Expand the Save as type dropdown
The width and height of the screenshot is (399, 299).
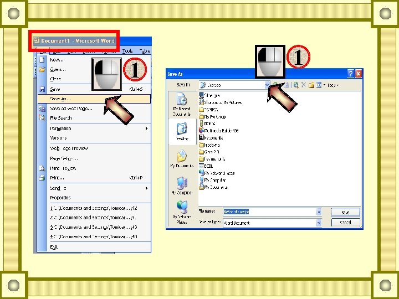tap(319, 223)
